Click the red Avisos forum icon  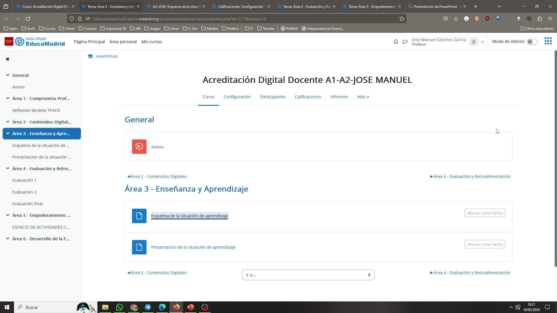(139, 147)
